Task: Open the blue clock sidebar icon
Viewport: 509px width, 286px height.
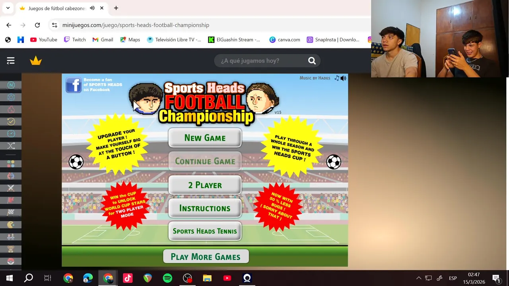Action: click(11, 133)
